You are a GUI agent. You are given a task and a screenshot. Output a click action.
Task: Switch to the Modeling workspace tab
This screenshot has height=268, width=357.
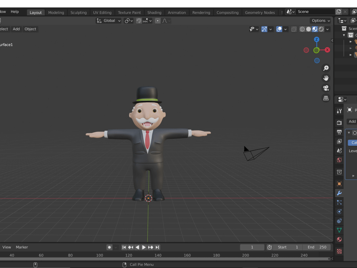point(56,13)
